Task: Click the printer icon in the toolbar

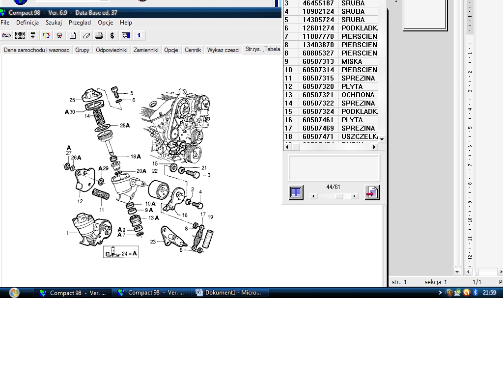Action: coord(99,35)
